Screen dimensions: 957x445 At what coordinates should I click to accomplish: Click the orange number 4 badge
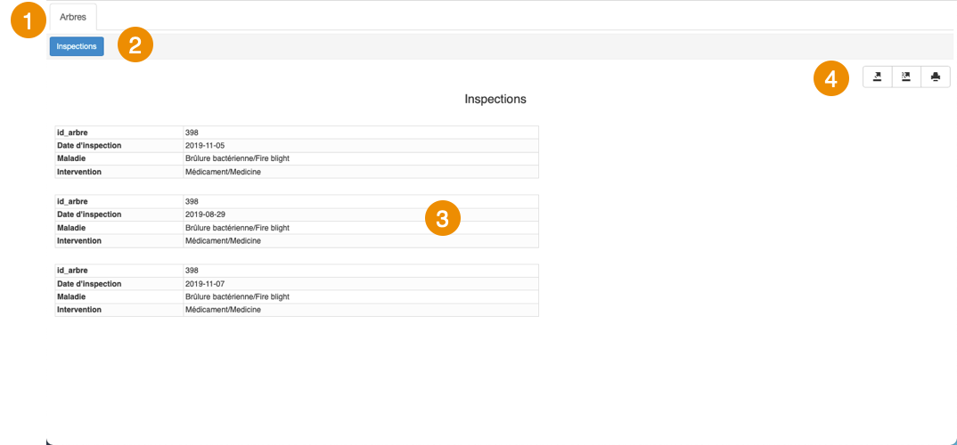click(x=830, y=79)
